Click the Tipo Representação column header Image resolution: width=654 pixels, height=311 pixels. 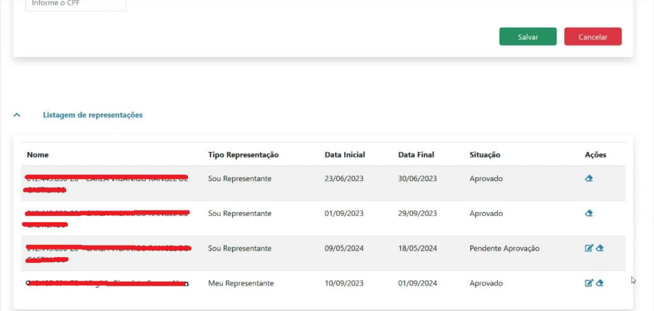[243, 155]
